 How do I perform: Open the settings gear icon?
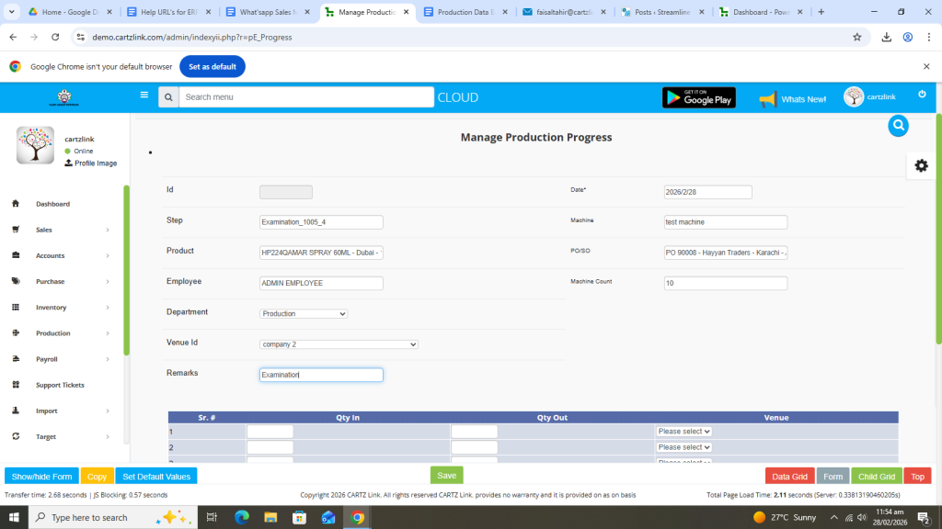(x=921, y=165)
